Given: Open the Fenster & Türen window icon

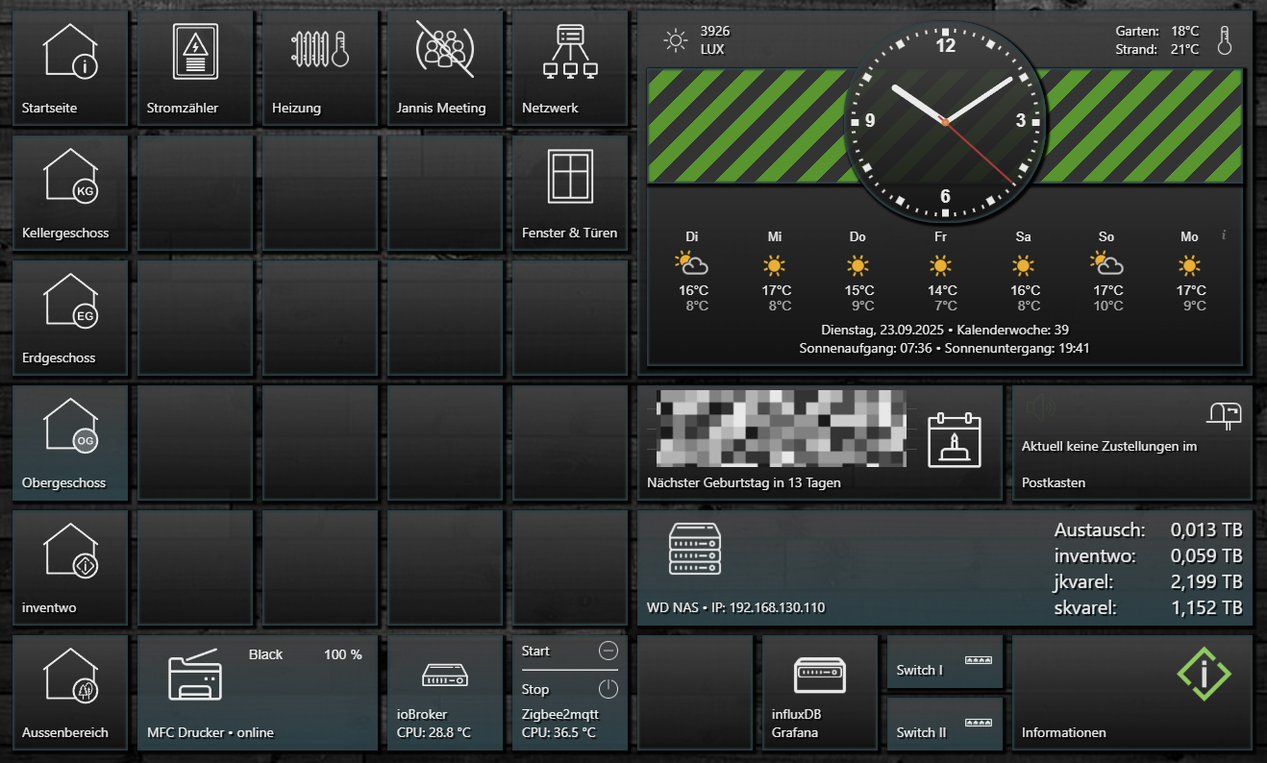Looking at the screenshot, I should tap(570, 176).
